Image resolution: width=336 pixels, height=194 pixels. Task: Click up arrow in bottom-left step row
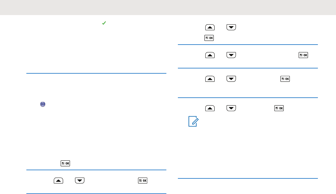coord(58,181)
